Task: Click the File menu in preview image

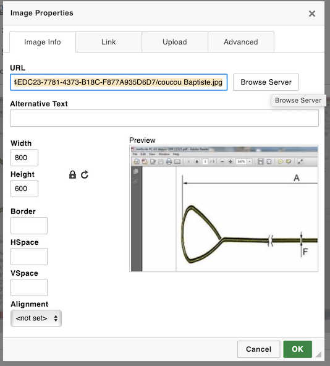Action: coord(135,155)
